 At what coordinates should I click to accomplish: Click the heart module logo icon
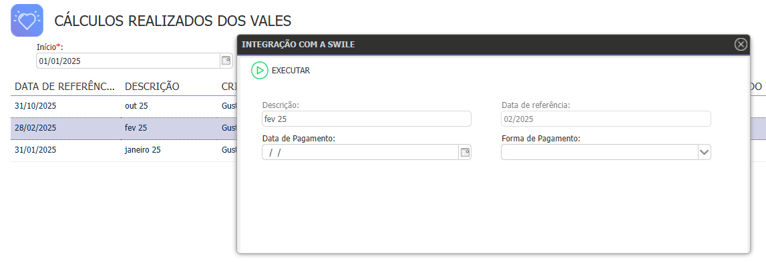(x=27, y=21)
